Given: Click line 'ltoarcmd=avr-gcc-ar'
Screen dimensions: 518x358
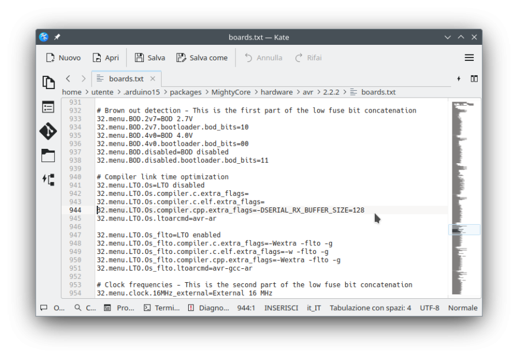Looking at the screenshot, I should tap(174, 268).
